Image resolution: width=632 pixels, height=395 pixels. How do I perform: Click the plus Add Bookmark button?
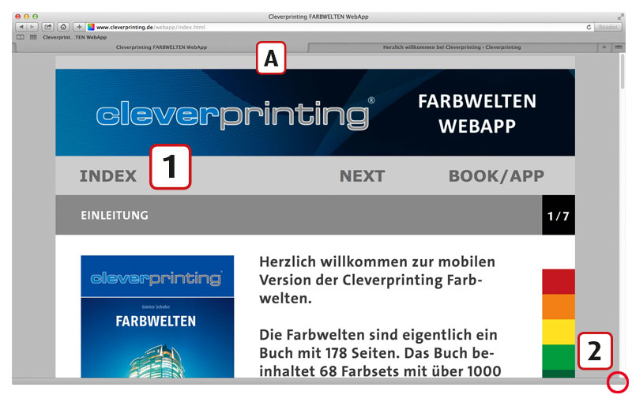point(79,27)
